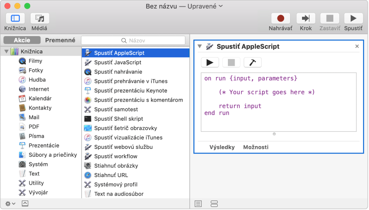The image size is (369, 210).
Task: Select the Systém category
Action: (x=38, y=164)
